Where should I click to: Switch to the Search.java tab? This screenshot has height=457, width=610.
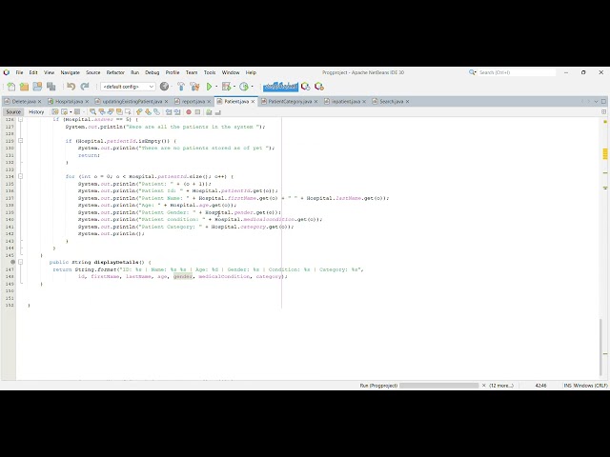pyautogui.click(x=392, y=102)
